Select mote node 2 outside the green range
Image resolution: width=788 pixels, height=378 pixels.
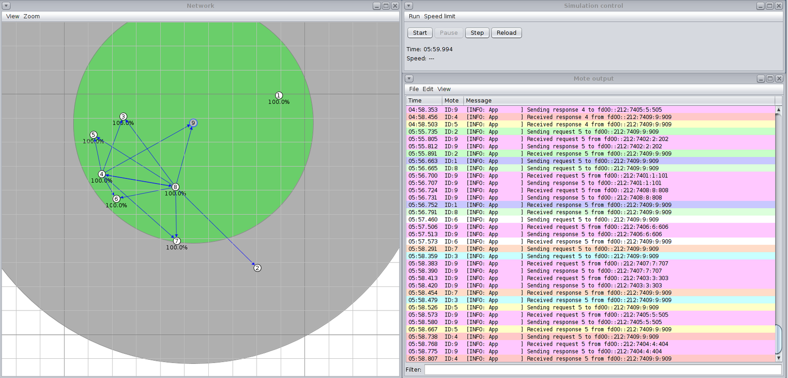(x=257, y=268)
